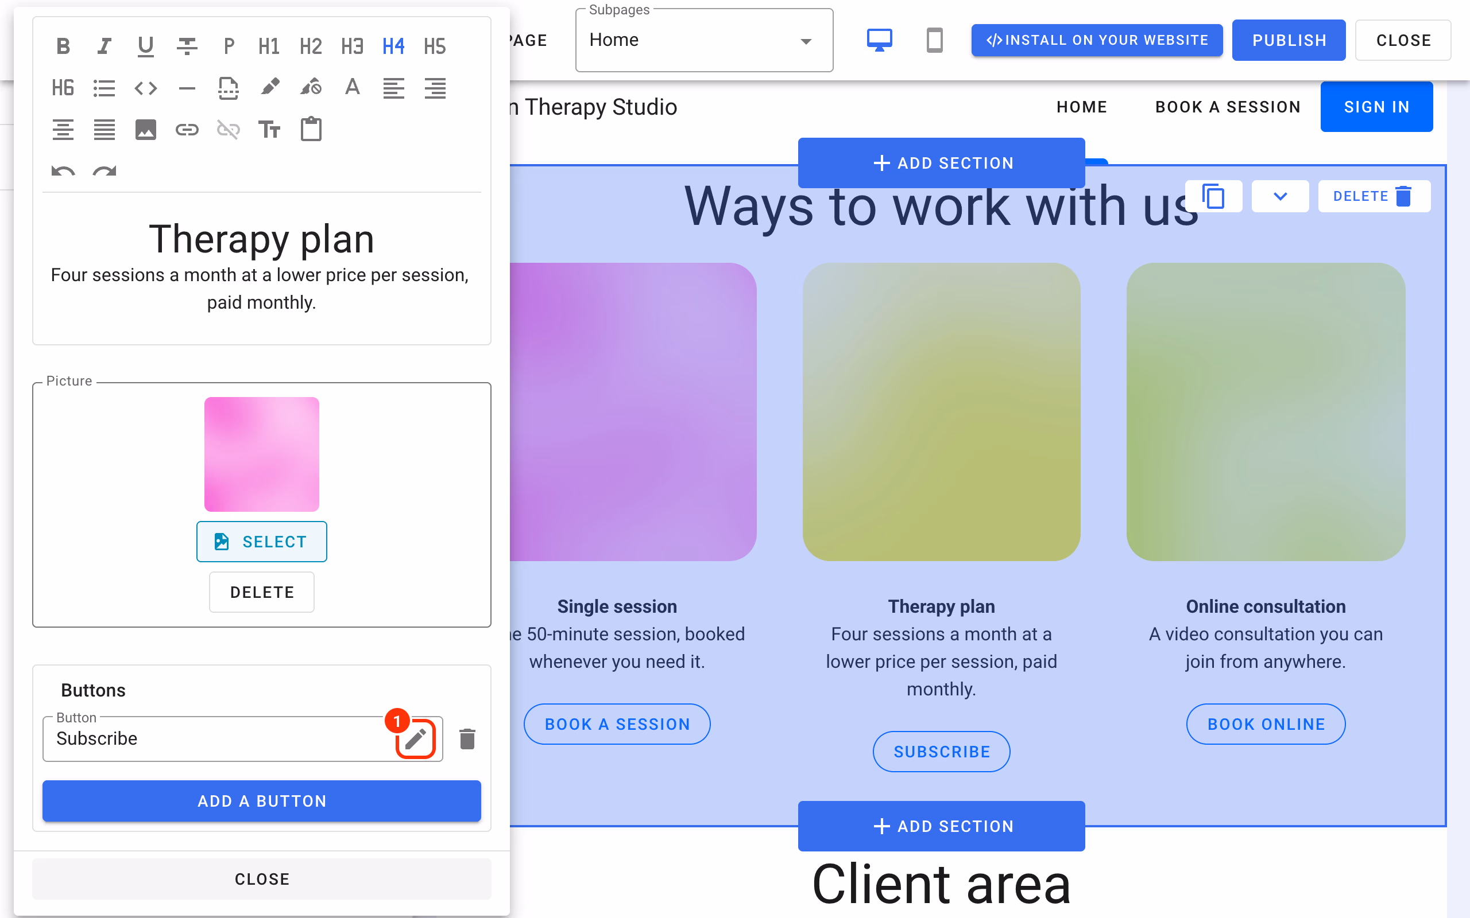This screenshot has width=1470, height=918.
Task: Click Install on Your Website
Action: click(x=1097, y=40)
